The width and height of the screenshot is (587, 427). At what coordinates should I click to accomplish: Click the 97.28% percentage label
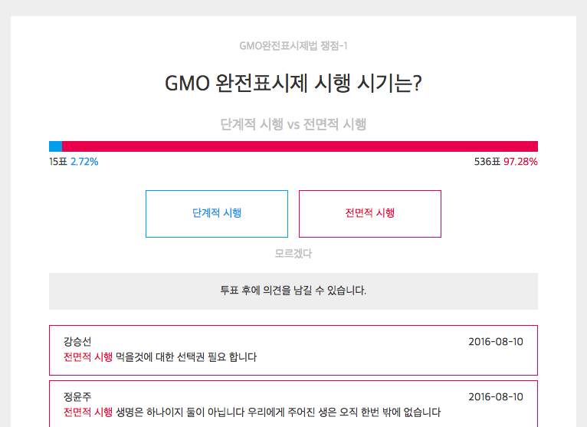pos(520,162)
